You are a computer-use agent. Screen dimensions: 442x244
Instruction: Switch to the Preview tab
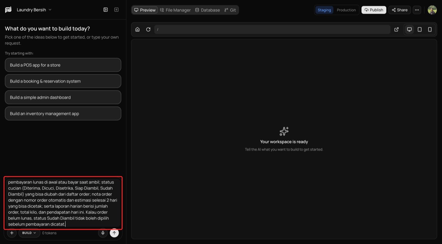[145, 10]
